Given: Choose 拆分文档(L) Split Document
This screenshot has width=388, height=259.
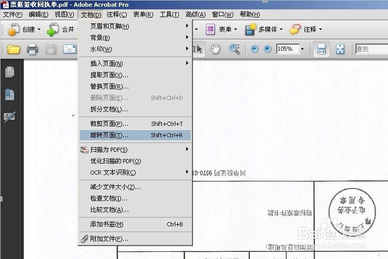Looking at the screenshot, I should 135,109.
